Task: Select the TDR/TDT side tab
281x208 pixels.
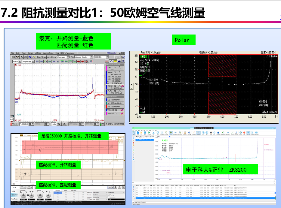Action: [15, 195]
